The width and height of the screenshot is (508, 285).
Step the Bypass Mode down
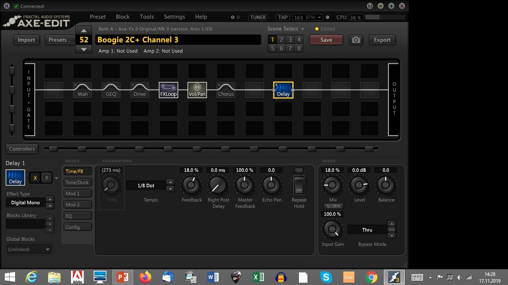(x=392, y=236)
